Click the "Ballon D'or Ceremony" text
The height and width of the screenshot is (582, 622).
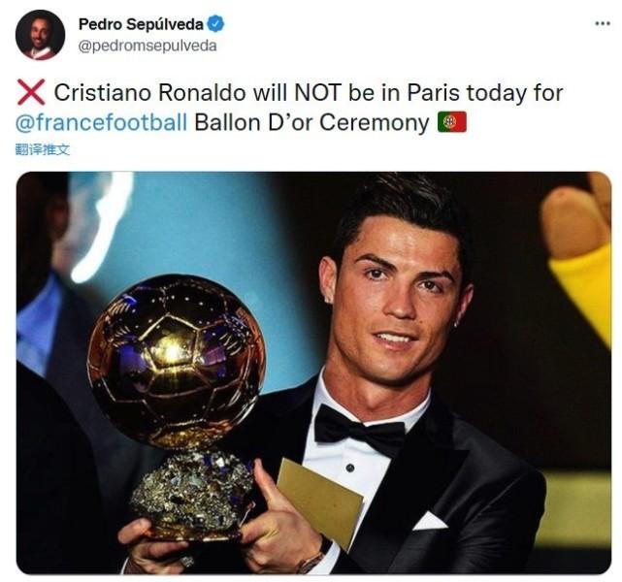(x=311, y=122)
